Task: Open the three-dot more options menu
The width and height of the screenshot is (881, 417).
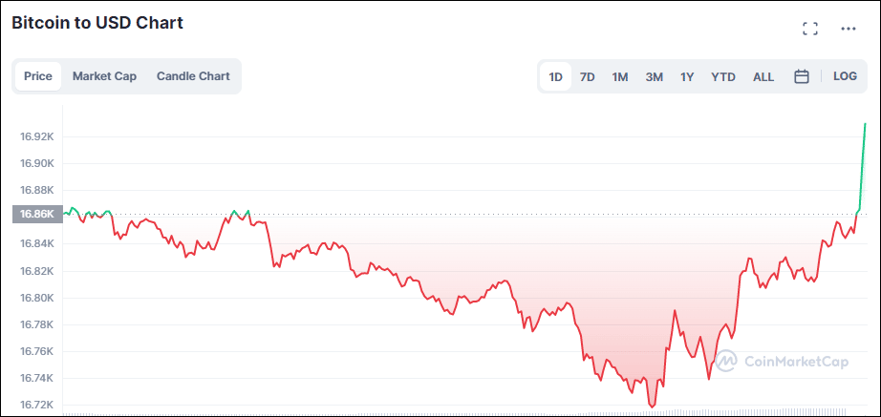Action: coord(849,29)
